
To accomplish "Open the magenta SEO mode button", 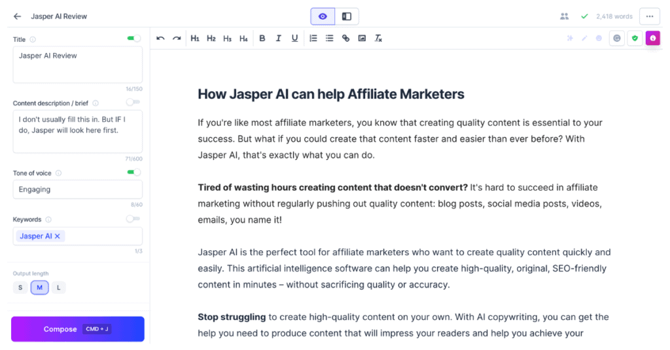I will click(653, 39).
